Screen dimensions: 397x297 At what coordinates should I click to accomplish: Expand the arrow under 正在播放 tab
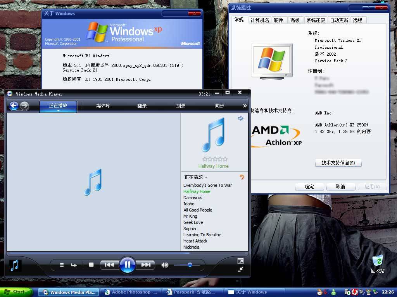click(x=58, y=111)
